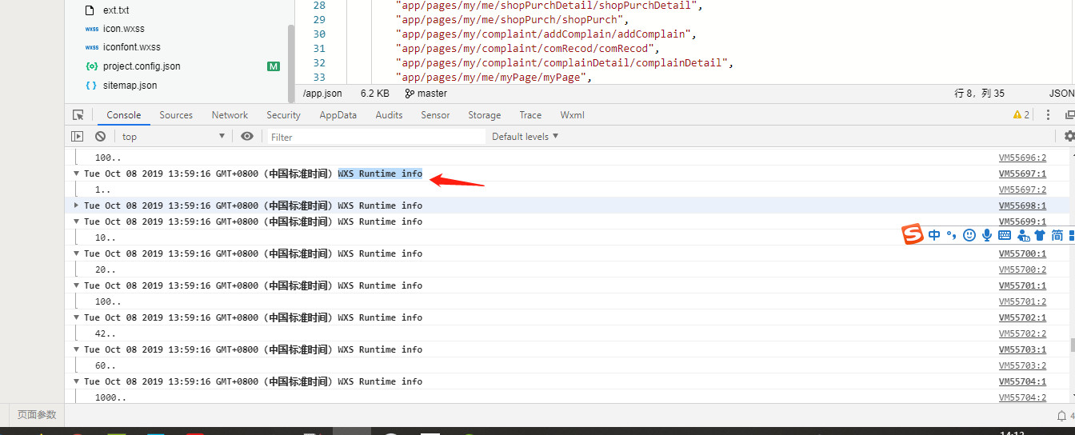Open sitemap.json in the file tree
The image size is (1075, 435).
(x=130, y=86)
